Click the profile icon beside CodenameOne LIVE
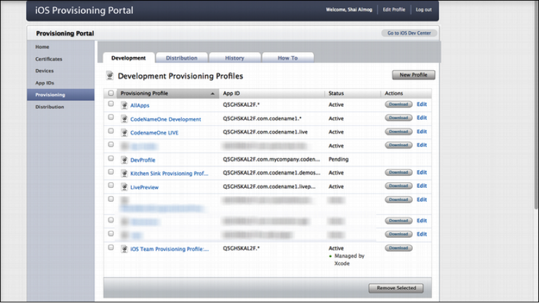The height and width of the screenshot is (303, 539). (124, 132)
